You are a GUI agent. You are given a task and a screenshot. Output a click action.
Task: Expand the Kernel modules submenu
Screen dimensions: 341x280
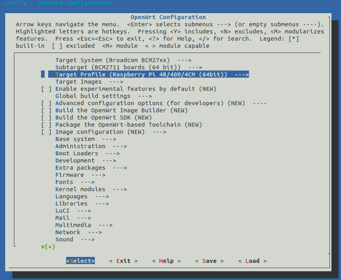(91, 189)
